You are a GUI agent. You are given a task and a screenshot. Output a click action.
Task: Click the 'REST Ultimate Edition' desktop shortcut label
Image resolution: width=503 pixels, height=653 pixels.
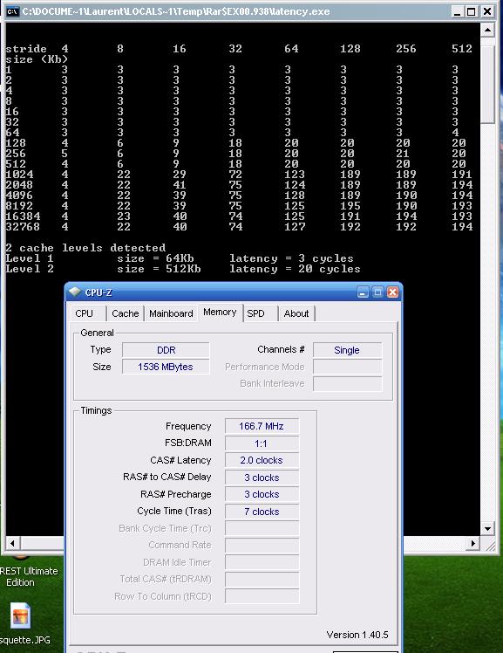pyautogui.click(x=28, y=577)
